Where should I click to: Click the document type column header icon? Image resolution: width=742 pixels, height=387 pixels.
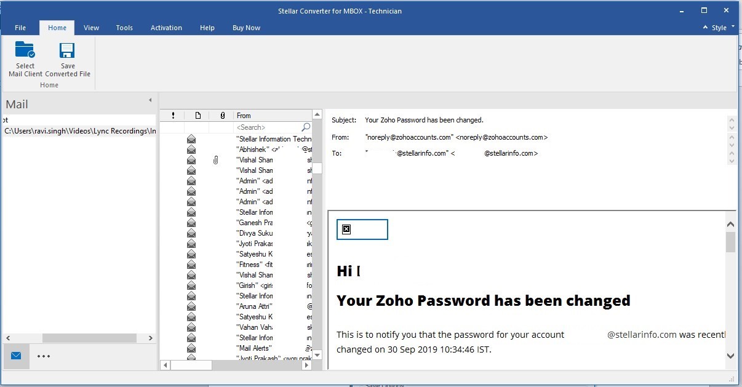coord(197,116)
